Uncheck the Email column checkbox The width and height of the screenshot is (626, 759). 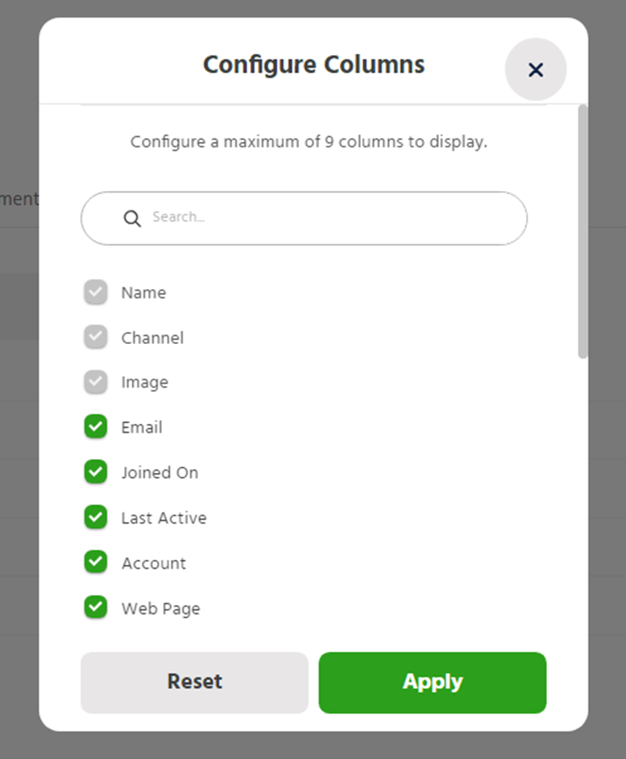coord(96,427)
